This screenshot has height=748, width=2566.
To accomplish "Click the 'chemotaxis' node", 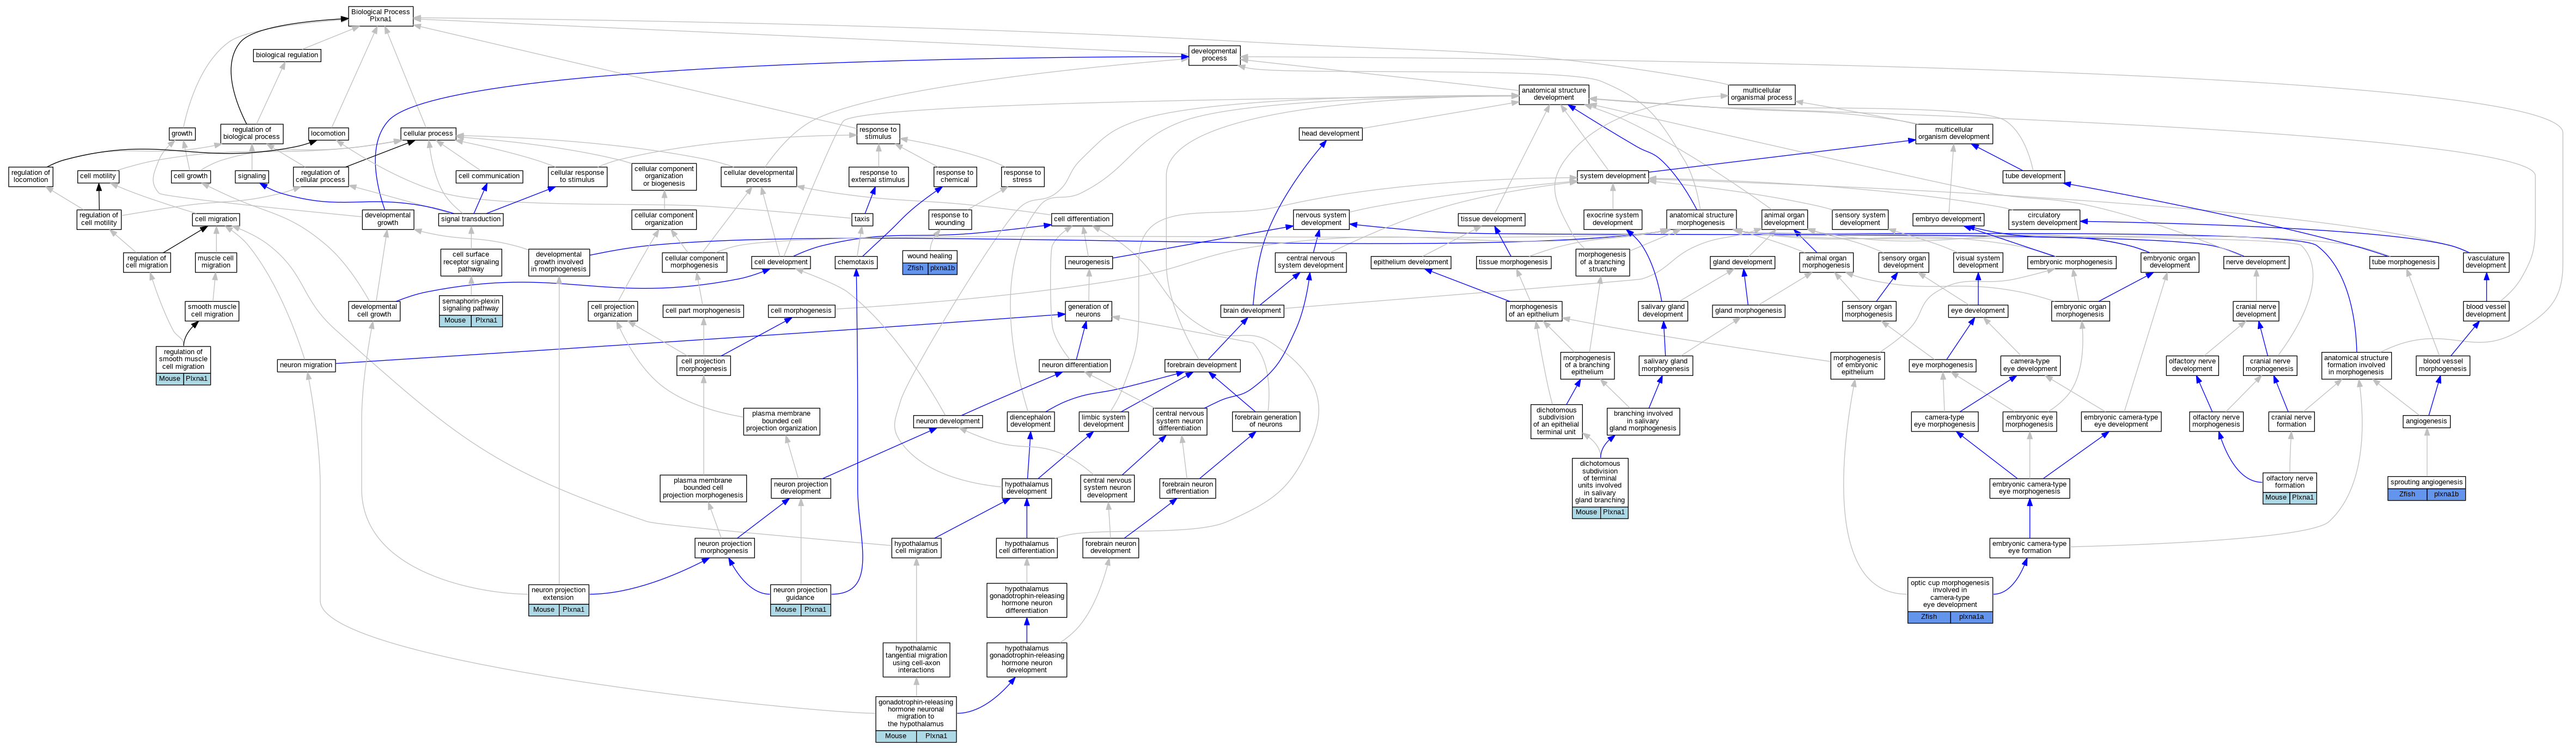I will (856, 262).
